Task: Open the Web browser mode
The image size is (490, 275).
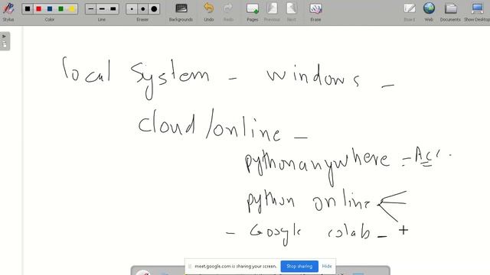Action: 429,12
